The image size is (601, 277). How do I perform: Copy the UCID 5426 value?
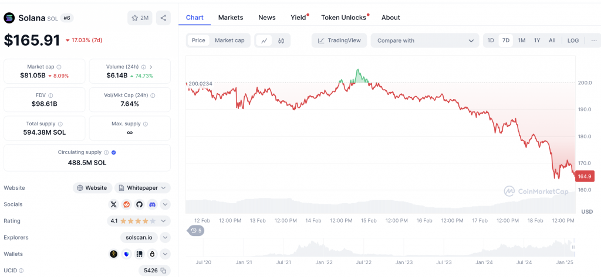click(x=164, y=271)
